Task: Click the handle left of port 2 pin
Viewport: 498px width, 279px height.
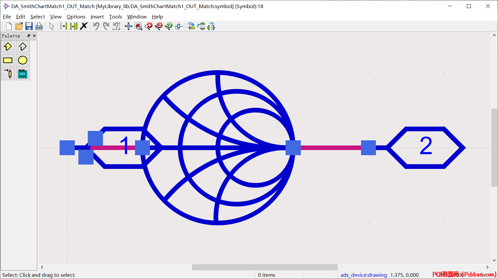Action: coord(368,148)
